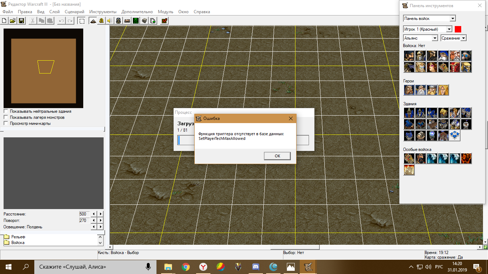This screenshot has height=274, width=488.
Task: Click the Поворот value field 270
Action: pyautogui.click(x=84, y=220)
